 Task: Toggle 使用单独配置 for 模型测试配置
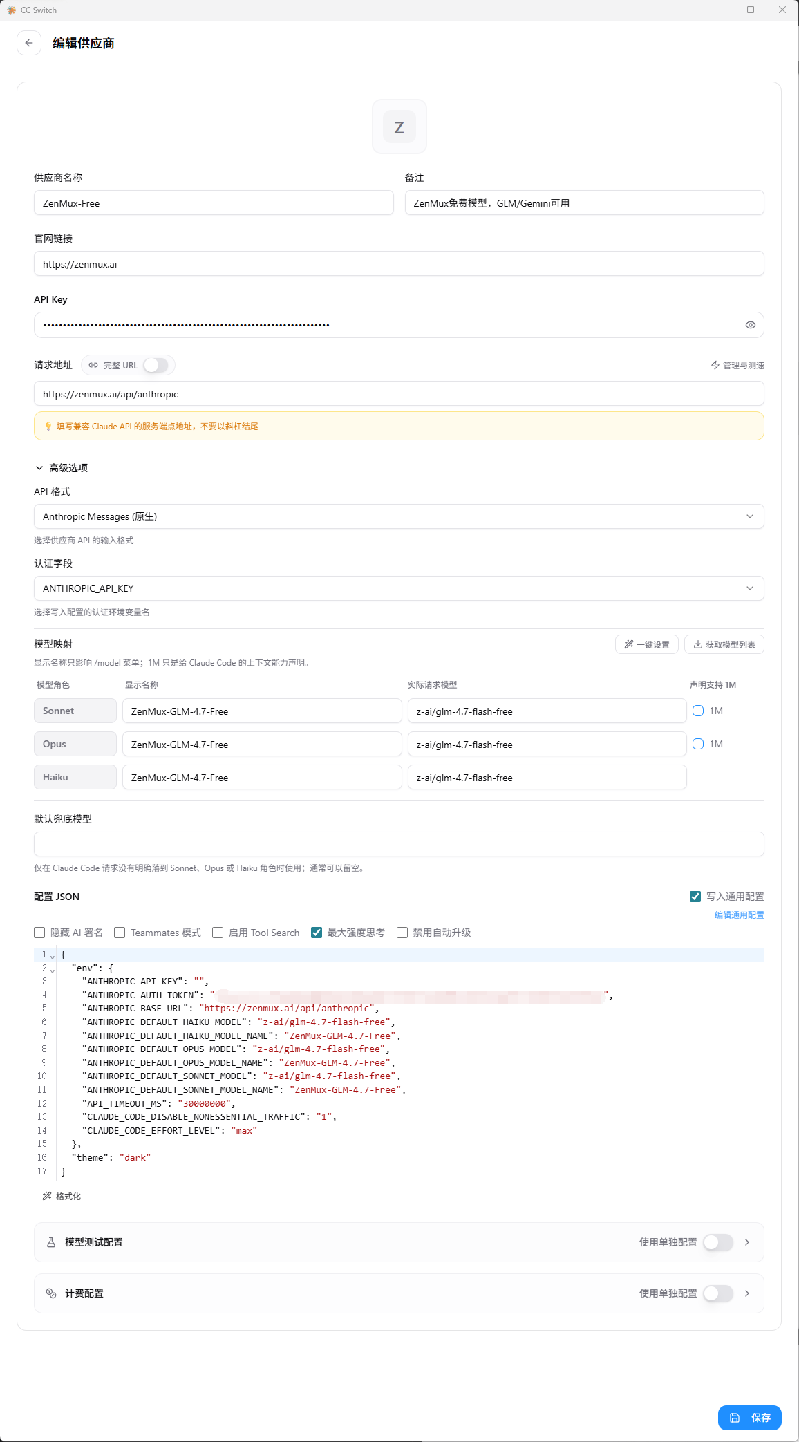click(x=718, y=1242)
